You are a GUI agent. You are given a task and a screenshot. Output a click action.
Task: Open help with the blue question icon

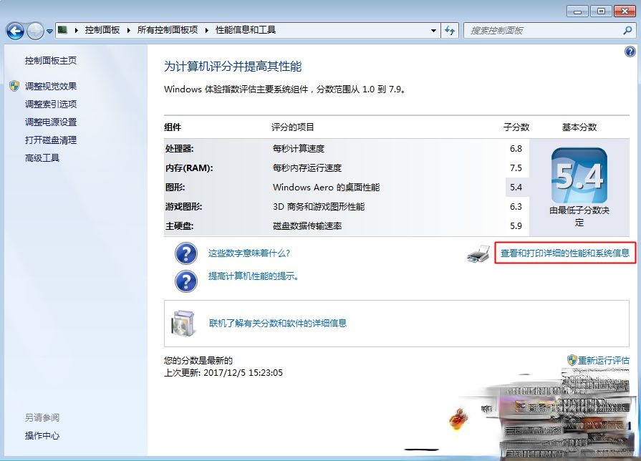(630, 52)
